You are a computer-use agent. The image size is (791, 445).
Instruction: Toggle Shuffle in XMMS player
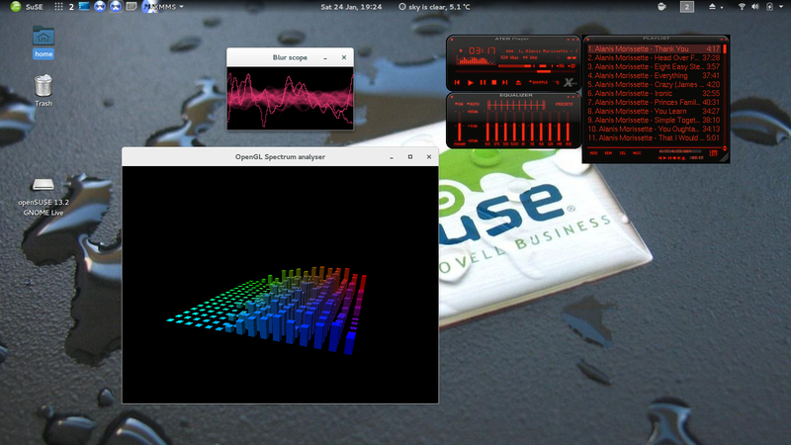(539, 82)
